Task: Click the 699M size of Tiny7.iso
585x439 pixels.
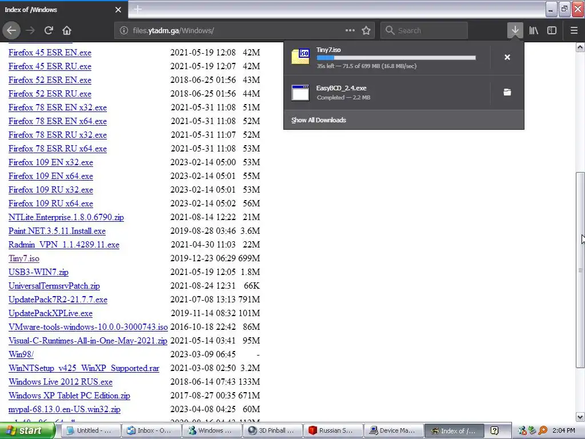Action: coord(249,258)
